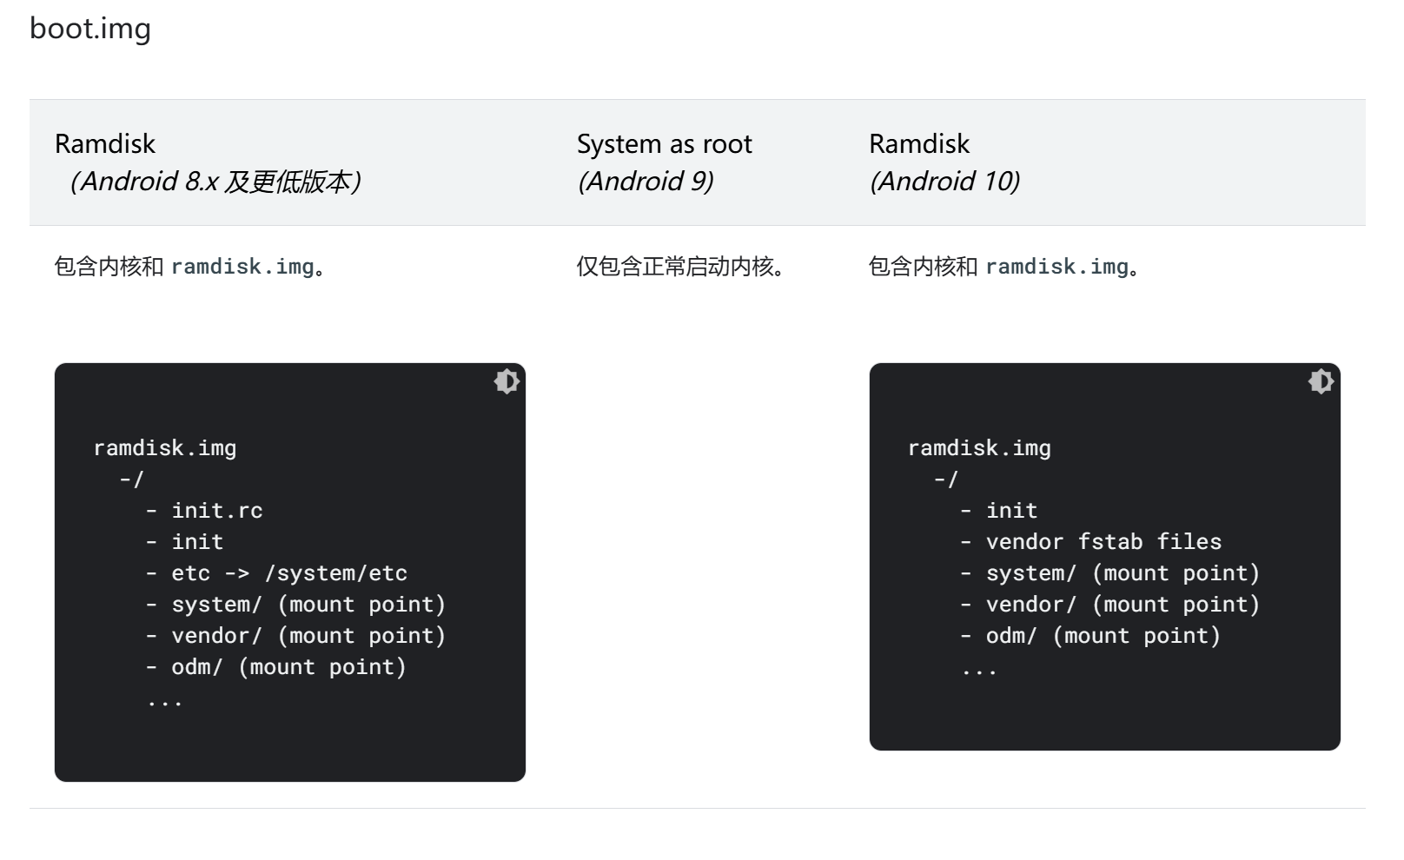Screen dimensions: 1404x860
Task: Click vendor/ mount point line in left block
Action: click(x=295, y=636)
